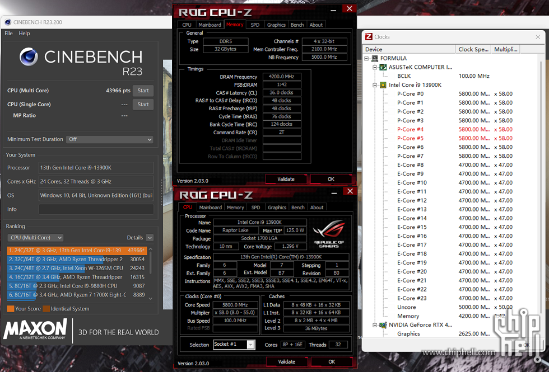Click the Clock Spe... column header
This screenshot has width=549, height=372.
tap(473, 49)
